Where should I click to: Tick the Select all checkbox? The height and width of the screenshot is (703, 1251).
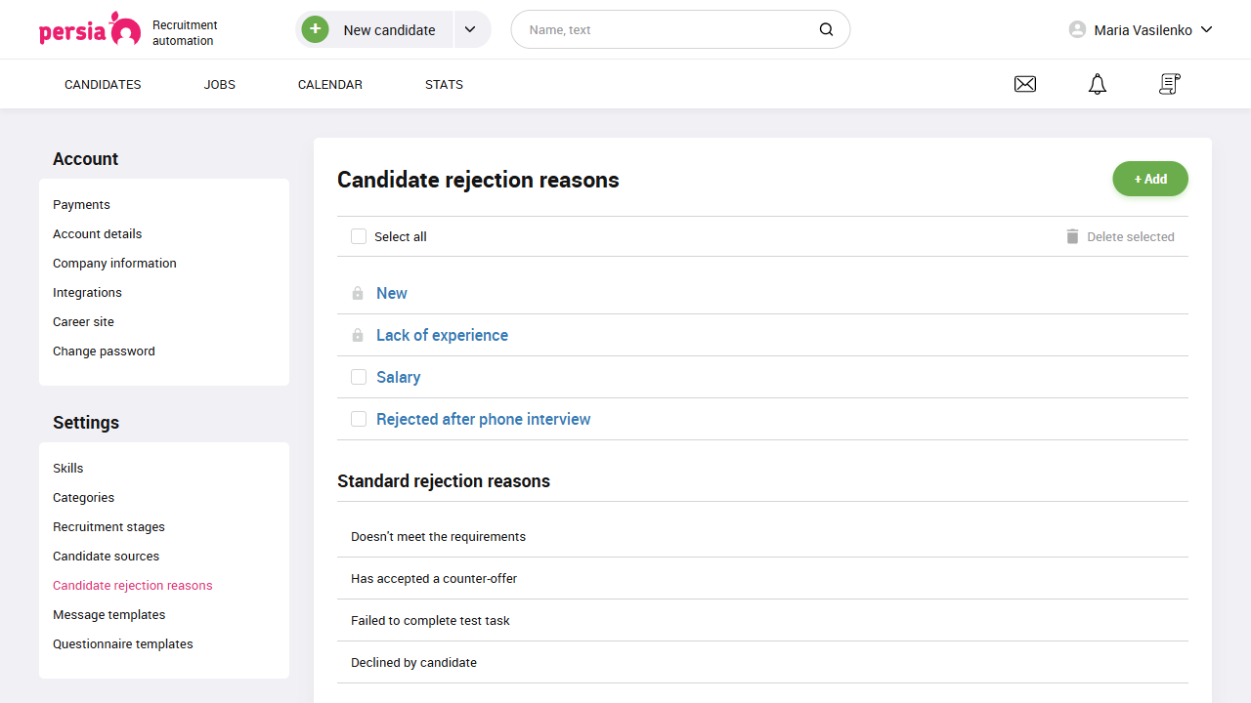click(x=359, y=236)
